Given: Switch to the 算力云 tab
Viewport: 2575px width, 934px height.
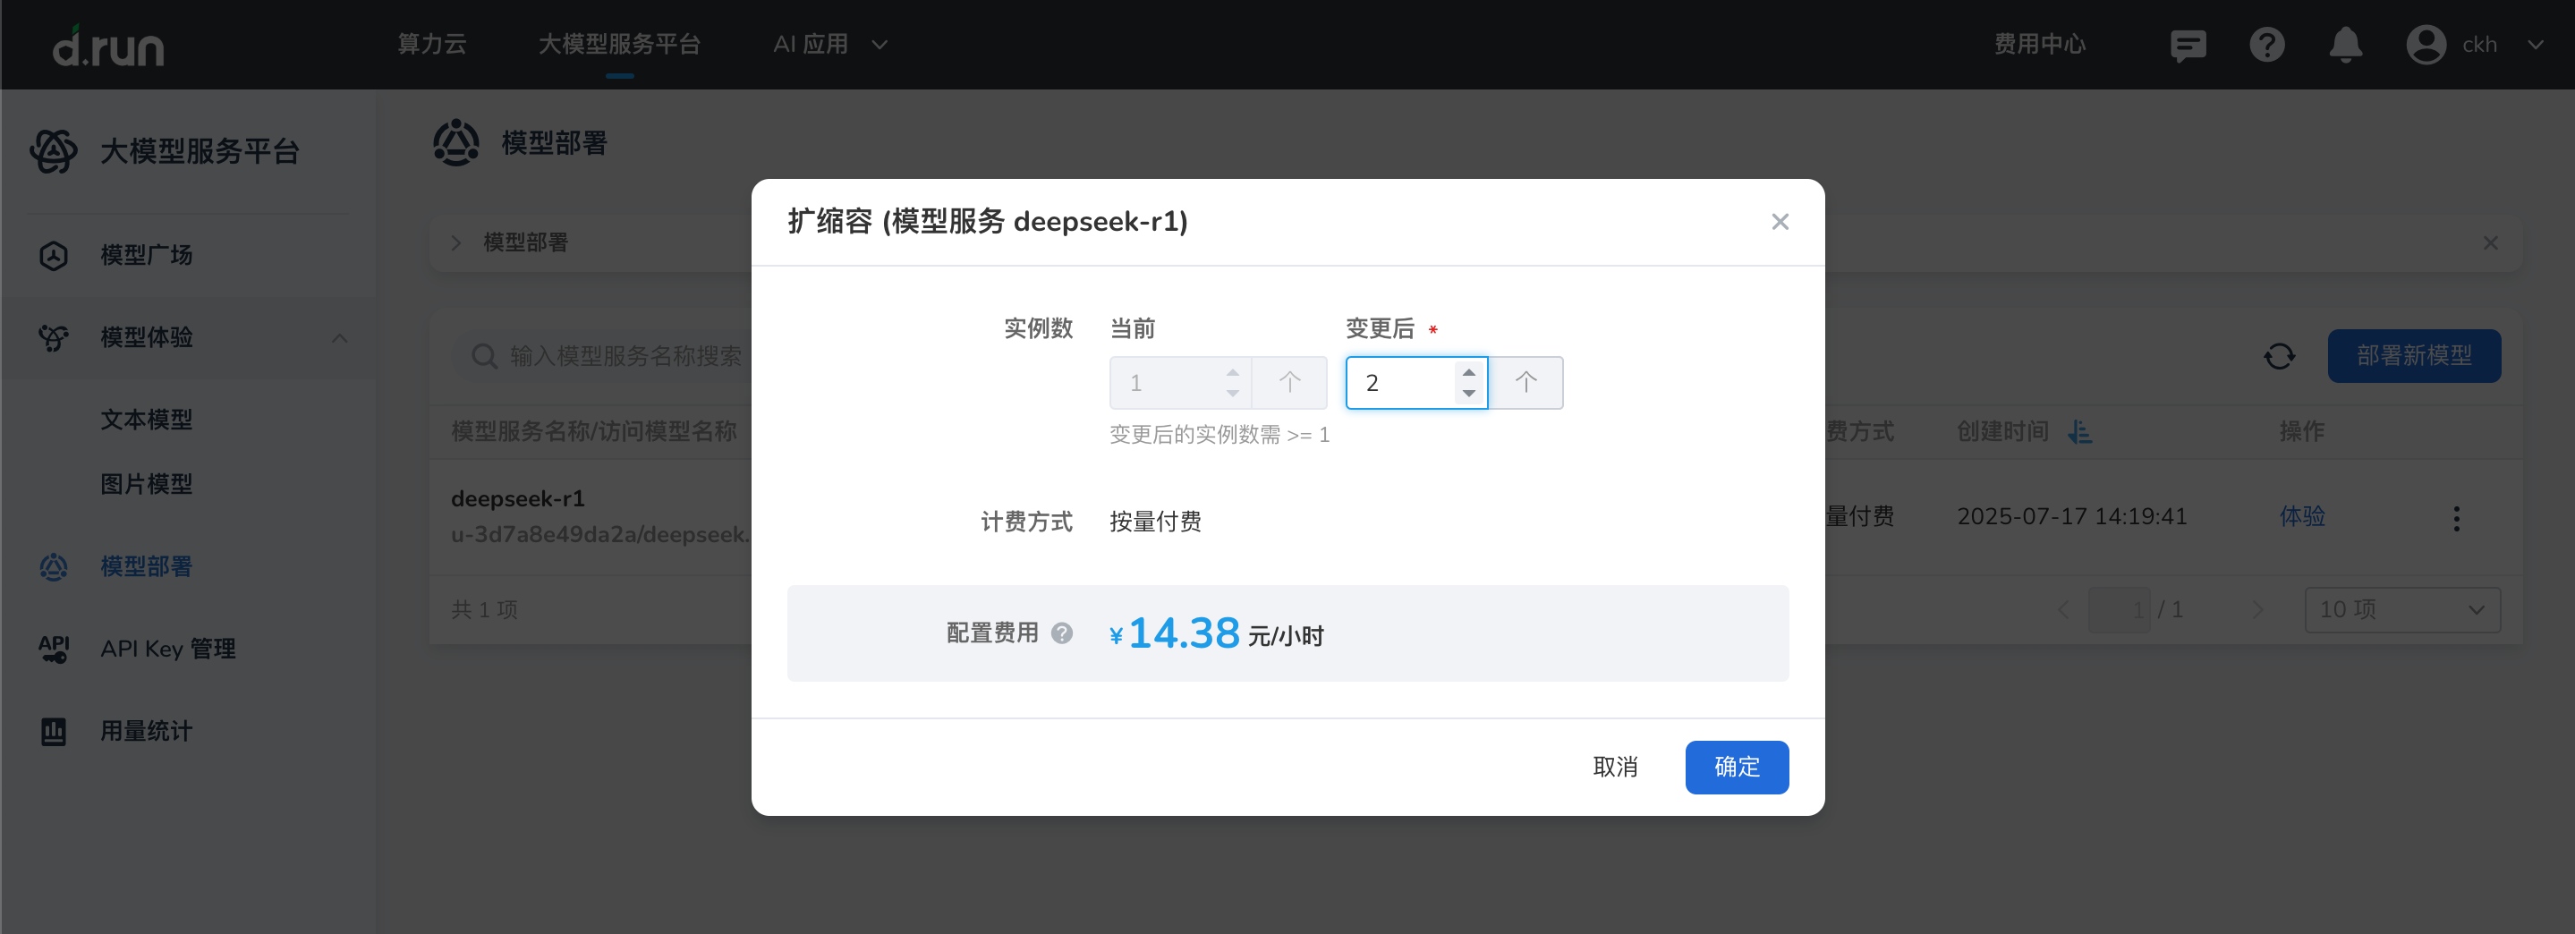Looking at the screenshot, I should [432, 45].
